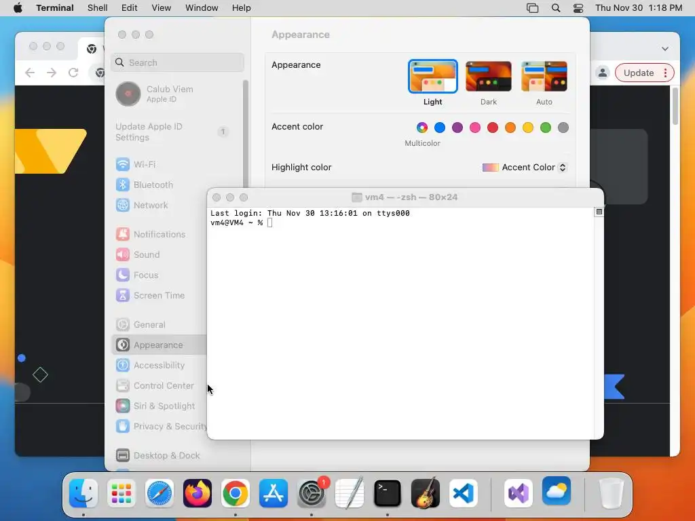
Task: Open Visual Studio purple dock icon
Action: pyautogui.click(x=519, y=493)
